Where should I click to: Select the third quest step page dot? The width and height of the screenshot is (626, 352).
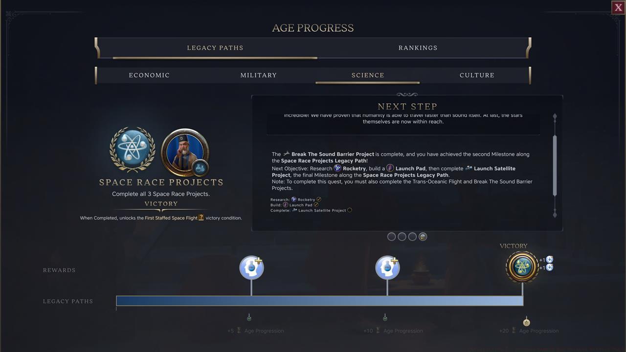pos(412,237)
